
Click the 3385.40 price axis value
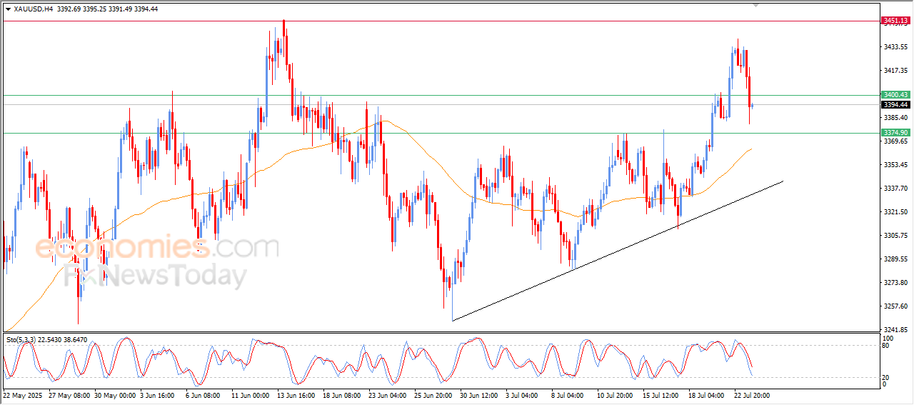895,118
